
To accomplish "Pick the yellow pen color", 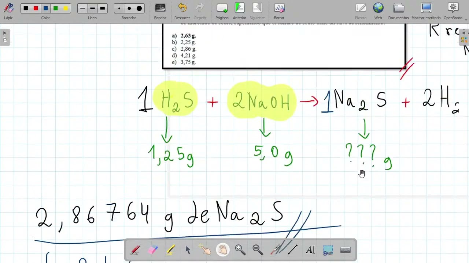I will (65, 8).
